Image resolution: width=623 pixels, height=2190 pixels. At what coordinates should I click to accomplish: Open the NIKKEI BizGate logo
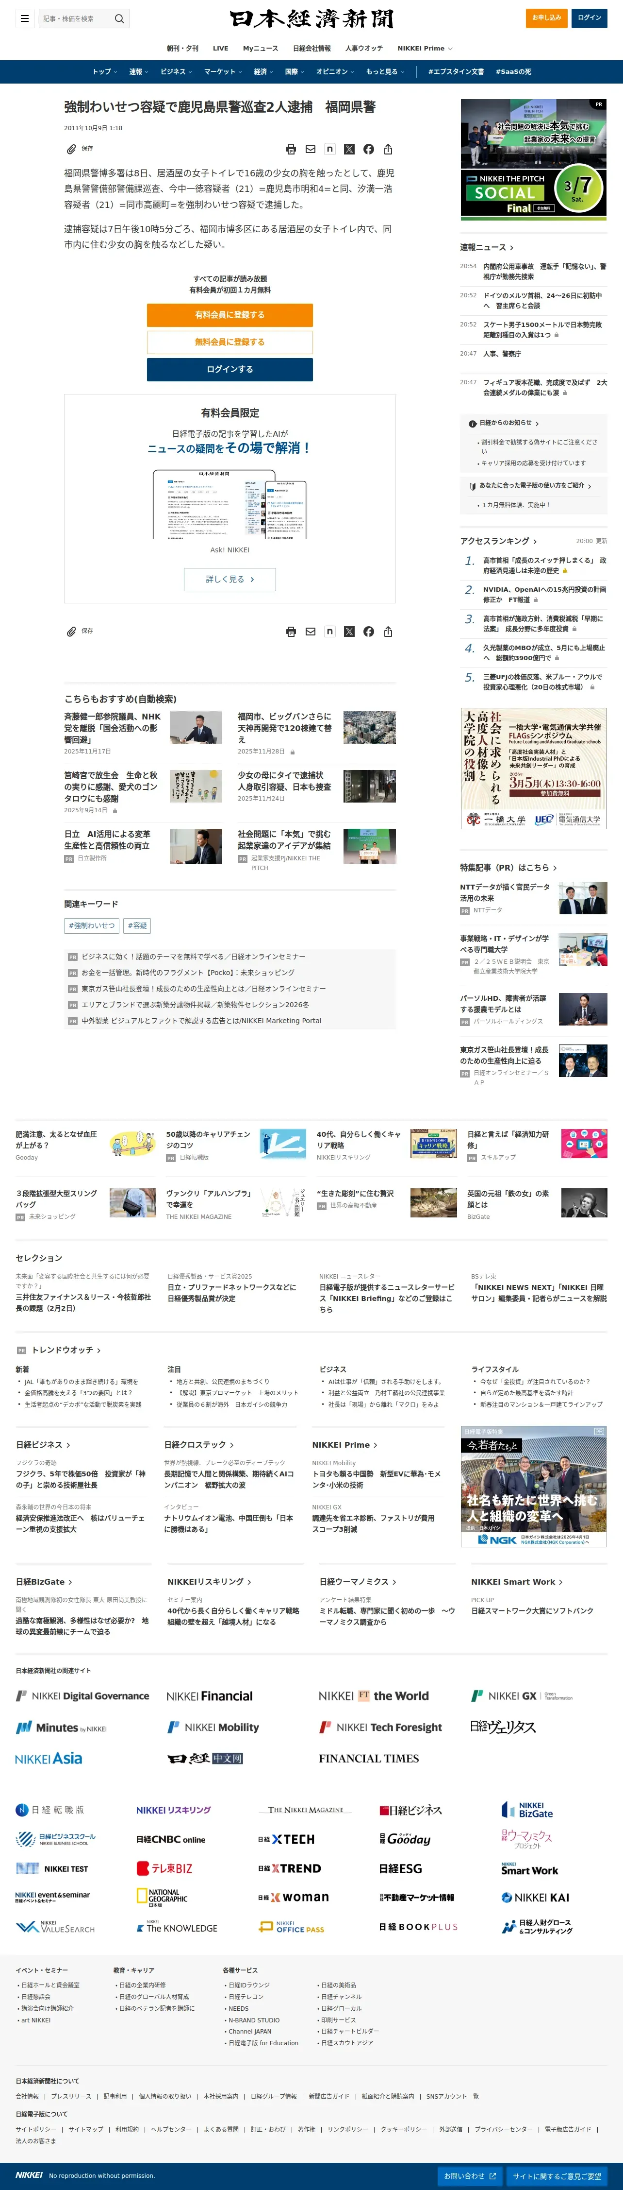(527, 1809)
